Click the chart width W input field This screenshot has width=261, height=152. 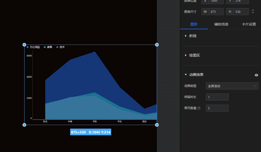216,12
